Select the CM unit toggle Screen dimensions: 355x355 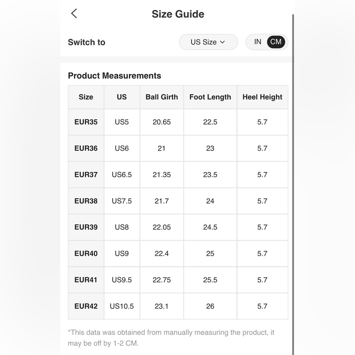tap(276, 42)
